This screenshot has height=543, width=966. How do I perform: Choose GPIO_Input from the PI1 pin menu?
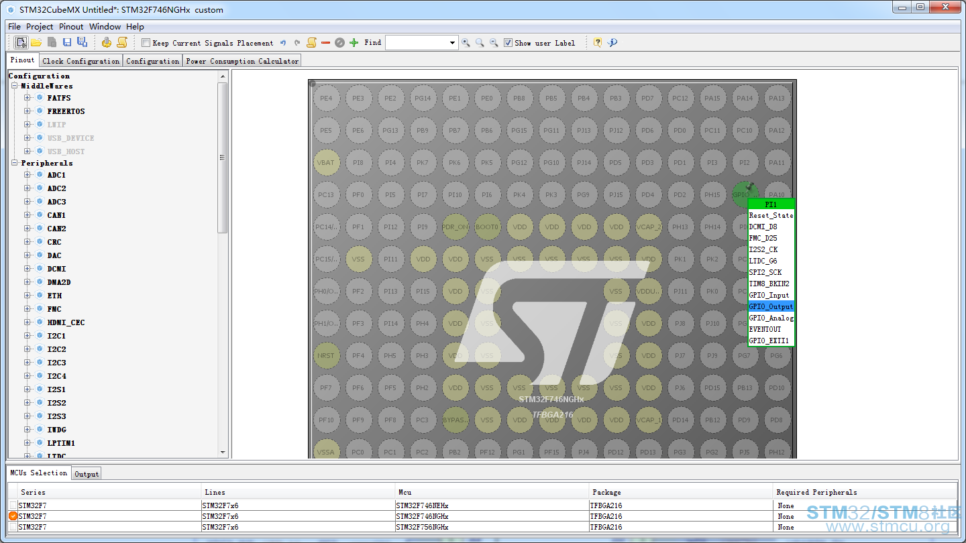click(x=771, y=295)
